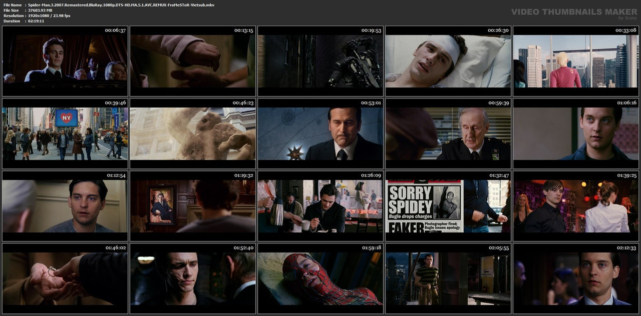Open the sand creature frame at 00:46:23
Image resolution: width=641 pixels, height=316 pixels.
pos(193,133)
